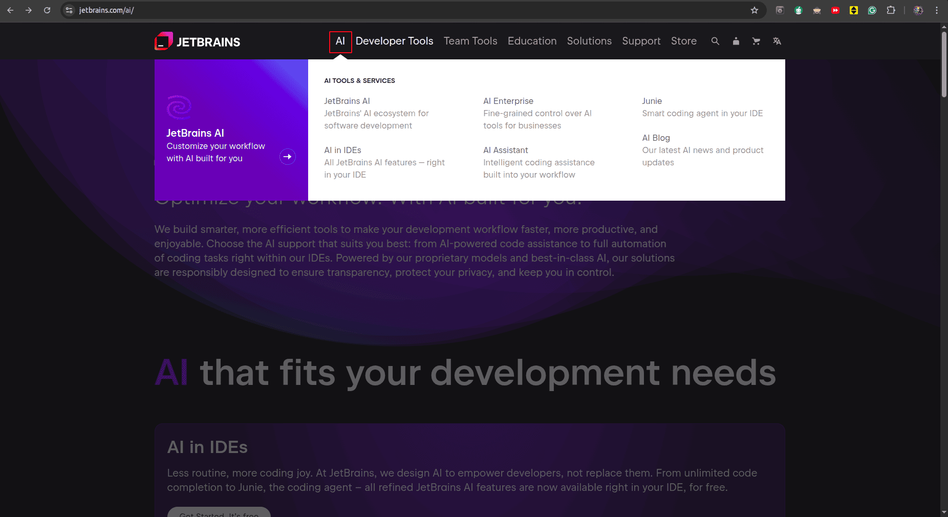This screenshot has width=948, height=517.
Task: Click the arrow circle in JetBrains AI card
Action: 288,157
